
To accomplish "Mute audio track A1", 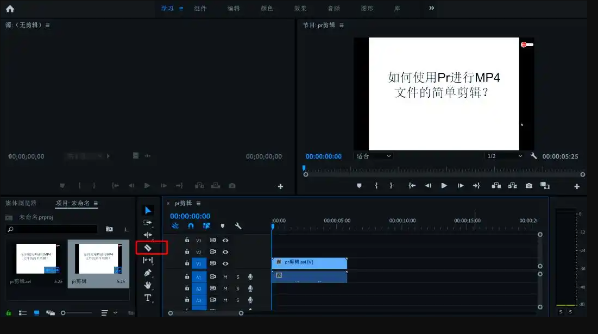I will [x=225, y=277].
